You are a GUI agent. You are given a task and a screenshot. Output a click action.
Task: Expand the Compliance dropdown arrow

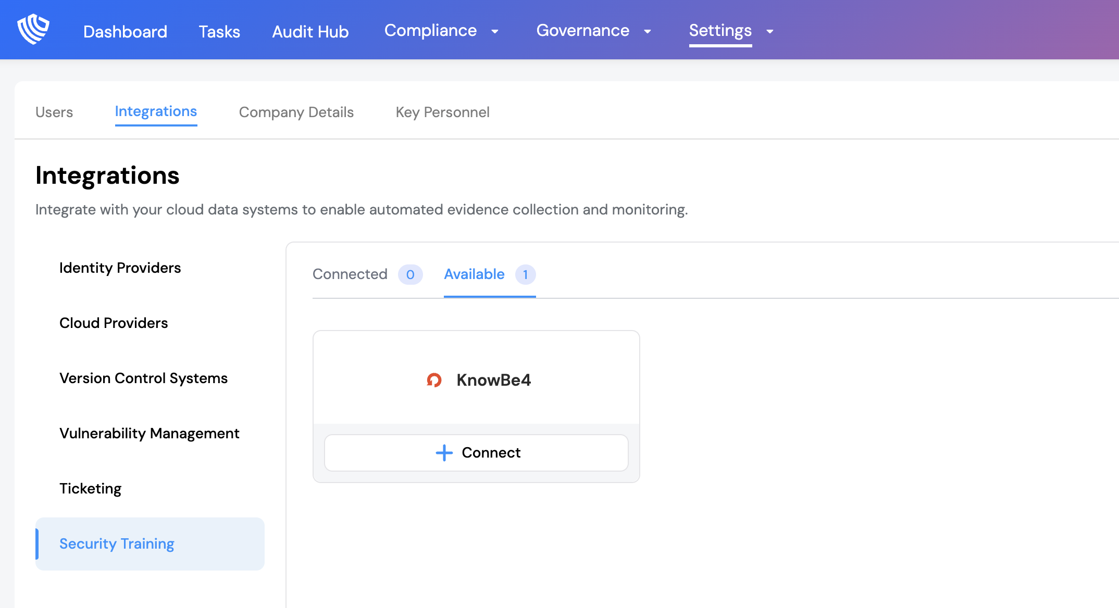495,32
